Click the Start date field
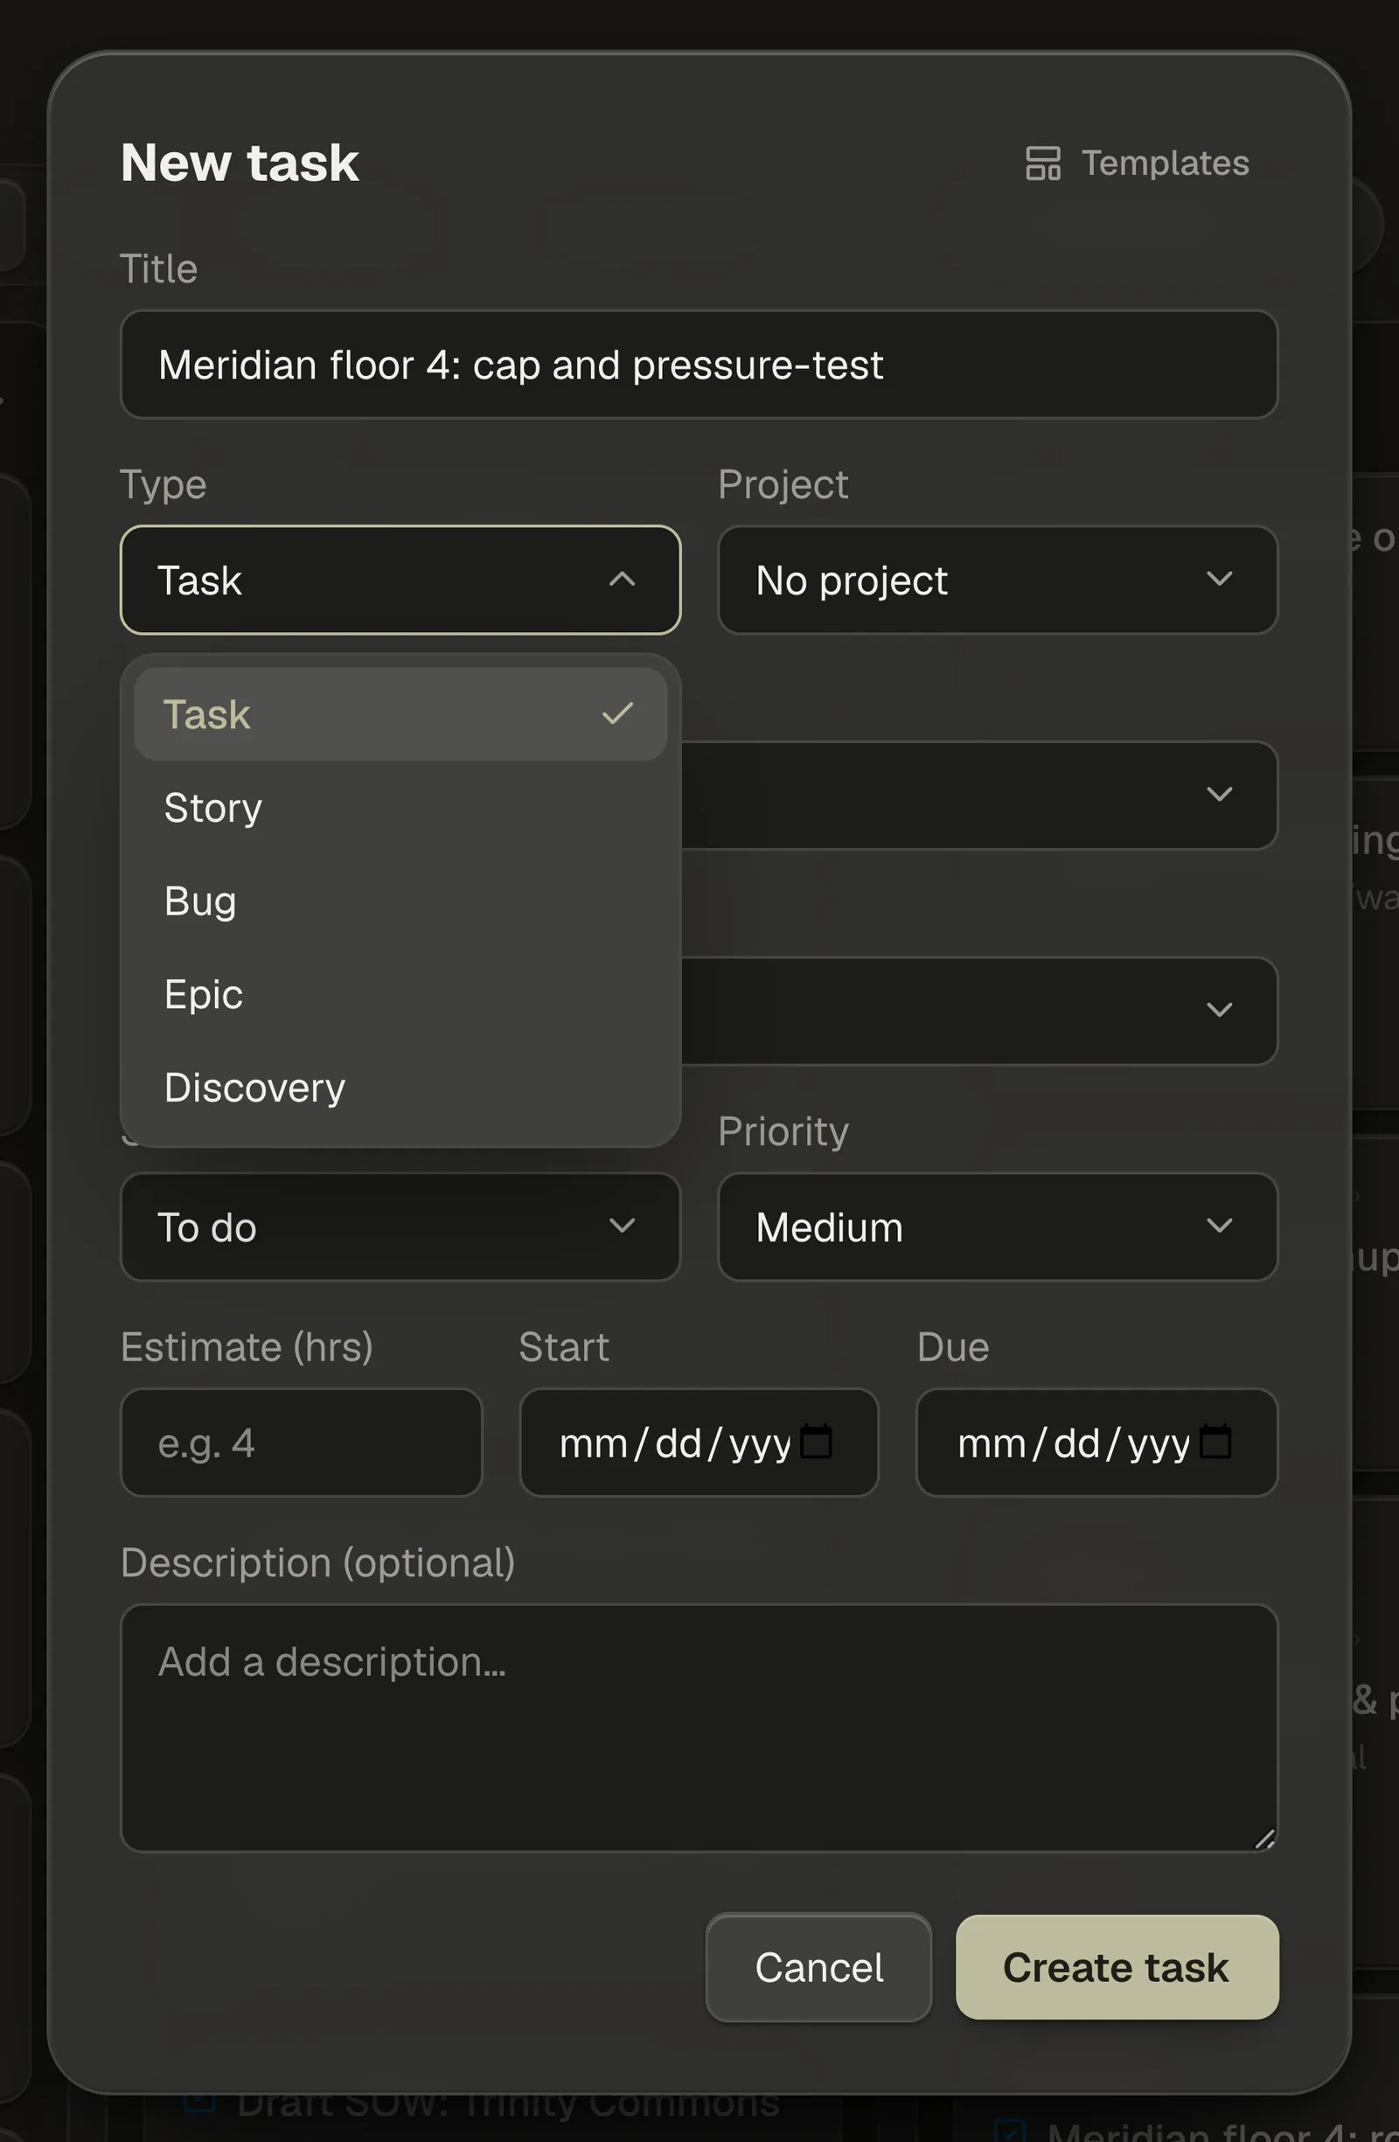The height and width of the screenshot is (2142, 1399). (x=699, y=1443)
